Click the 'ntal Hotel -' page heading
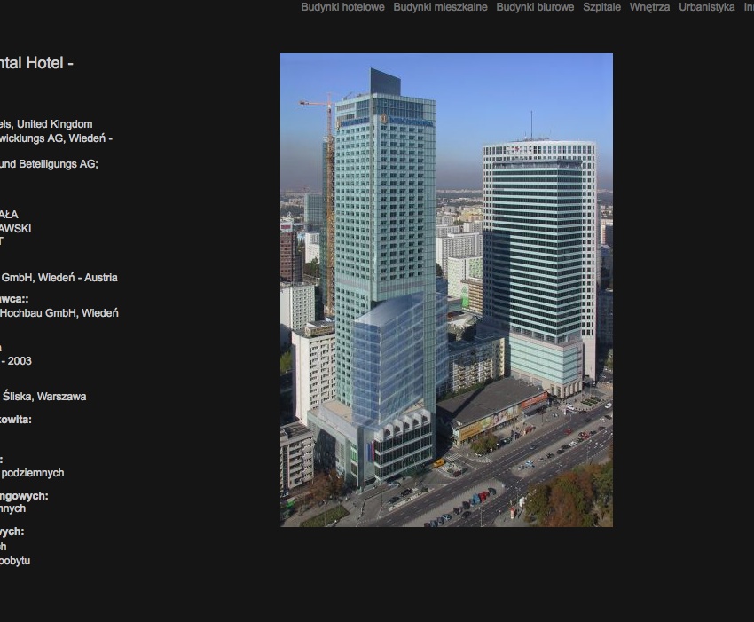The image size is (754, 622). (x=36, y=63)
